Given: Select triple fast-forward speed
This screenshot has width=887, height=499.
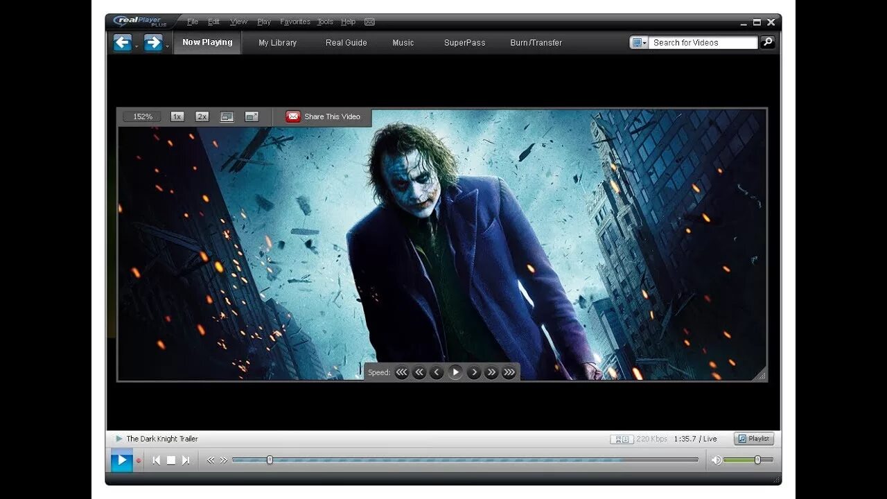Looking at the screenshot, I should pos(509,372).
